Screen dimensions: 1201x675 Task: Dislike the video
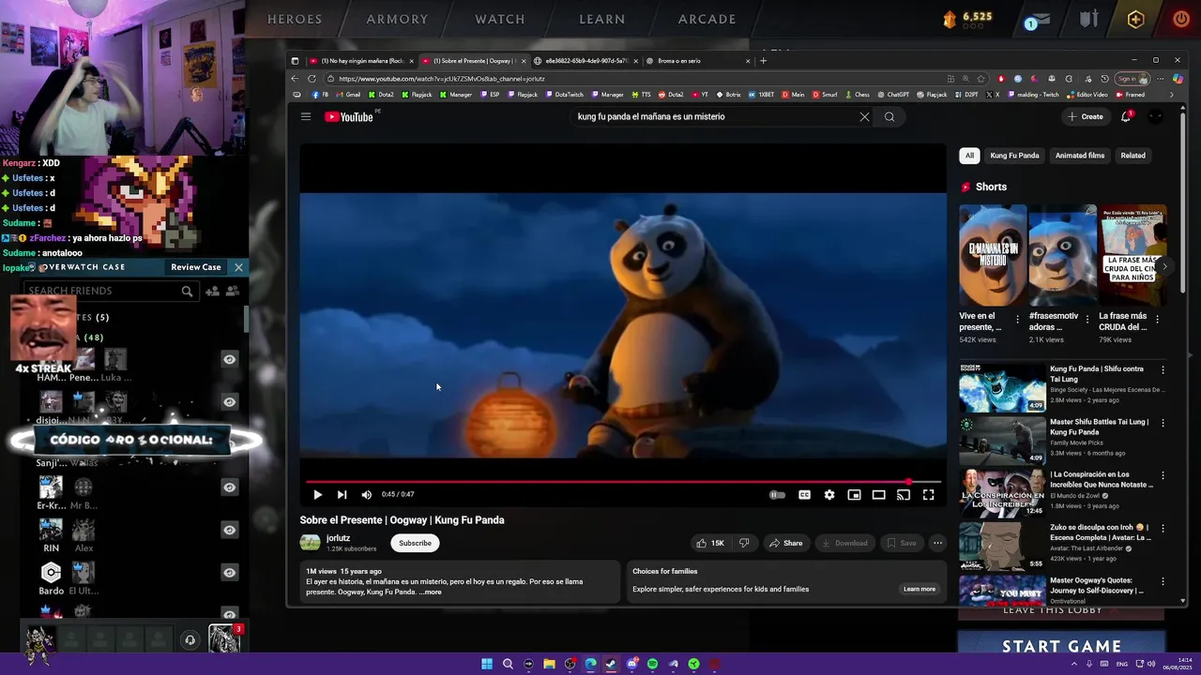pyautogui.click(x=745, y=543)
